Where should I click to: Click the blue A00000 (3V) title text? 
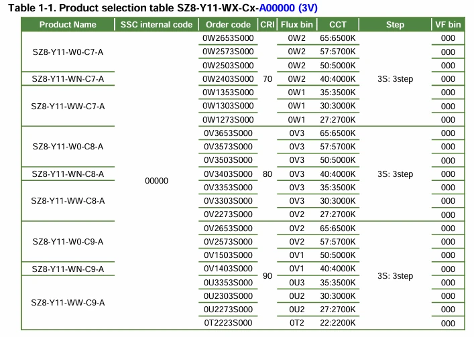coord(288,8)
